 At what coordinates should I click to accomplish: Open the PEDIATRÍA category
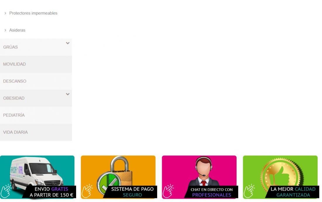[x=36, y=115]
